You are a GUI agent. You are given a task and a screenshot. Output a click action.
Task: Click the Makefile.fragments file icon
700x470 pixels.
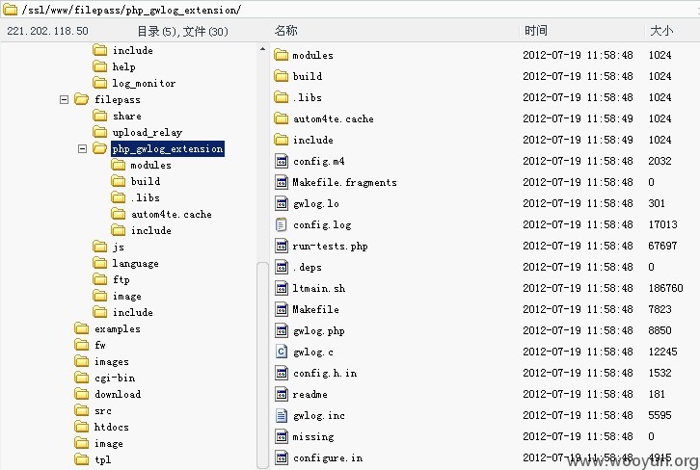282,182
